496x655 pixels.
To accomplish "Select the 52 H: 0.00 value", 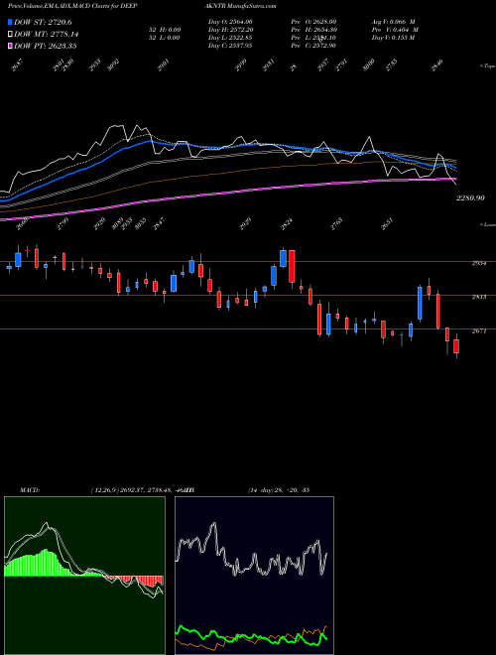I will 165,30.
